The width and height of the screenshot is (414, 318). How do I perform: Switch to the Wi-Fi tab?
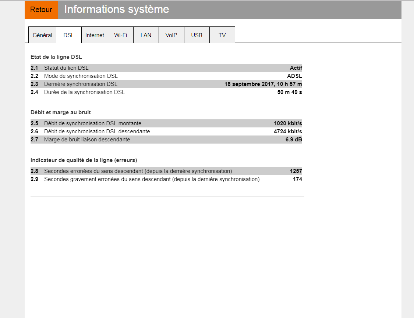(120, 35)
